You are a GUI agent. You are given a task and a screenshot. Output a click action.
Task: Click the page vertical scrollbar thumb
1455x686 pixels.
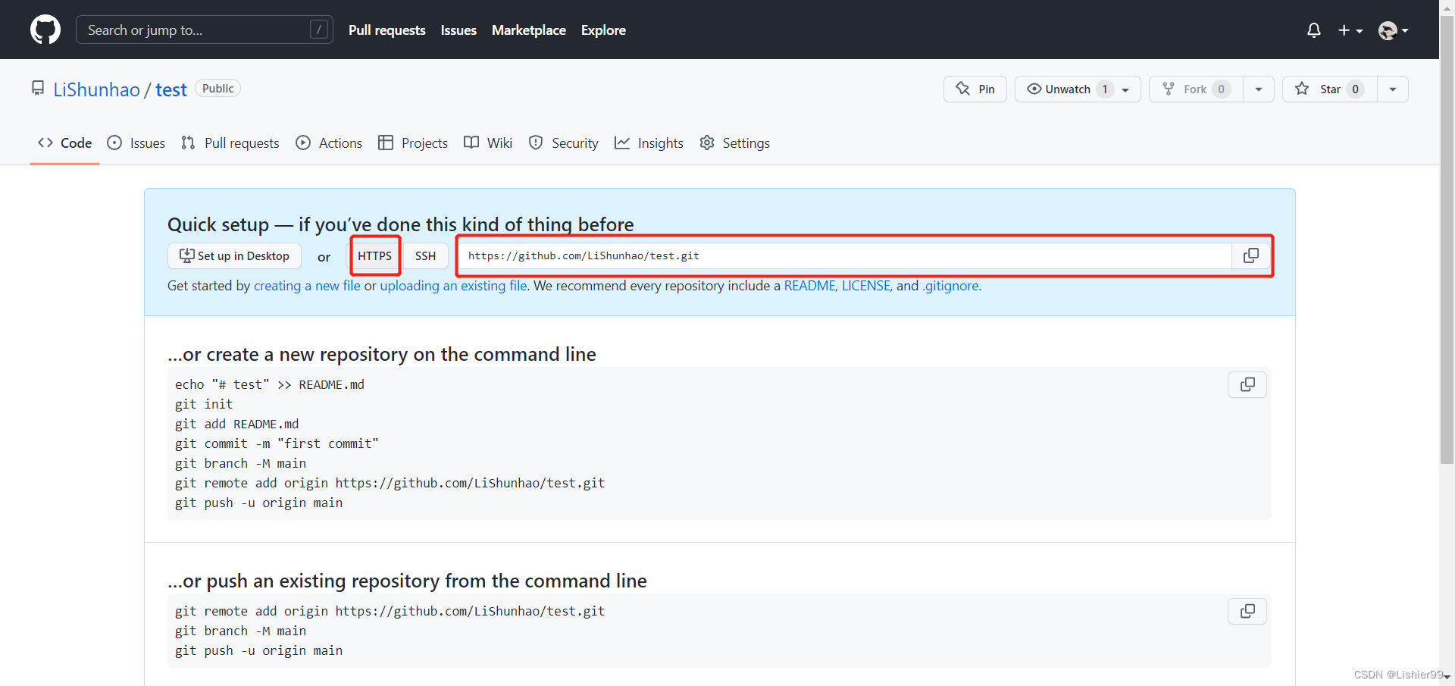[x=1447, y=239]
